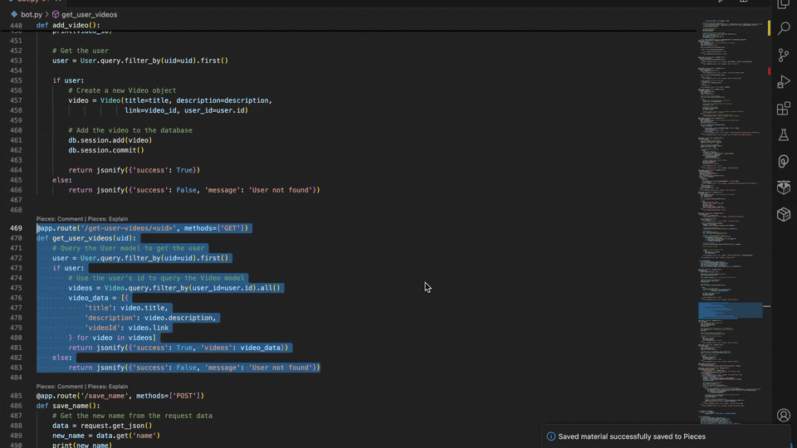Click 'def get_user_videos(uid):' definition
The image size is (797, 448).
point(86,238)
